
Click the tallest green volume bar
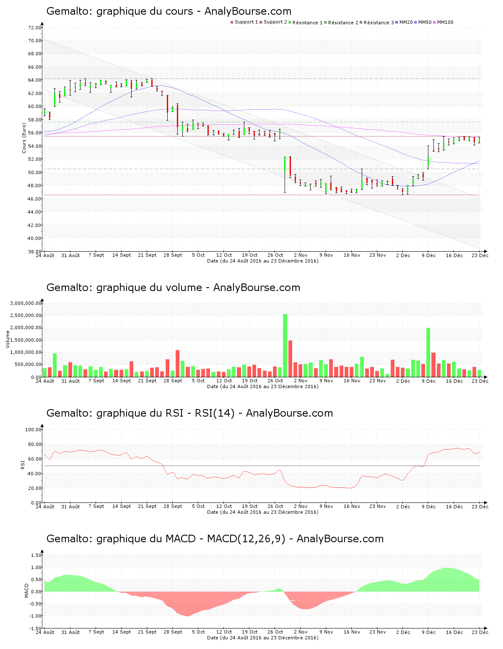click(285, 345)
